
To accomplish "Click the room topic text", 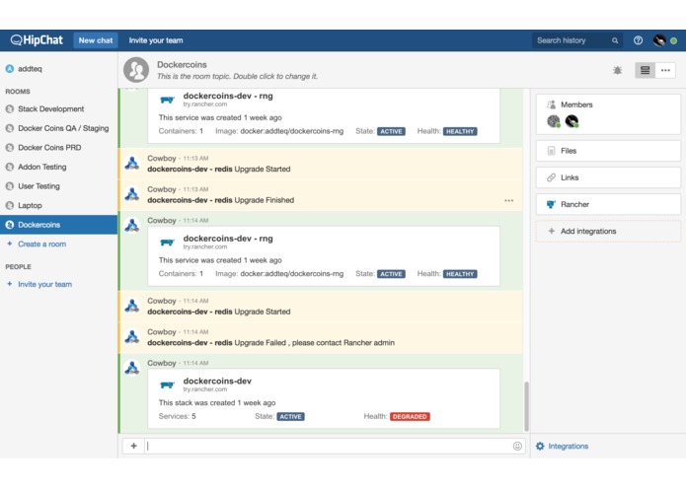I will [237, 77].
